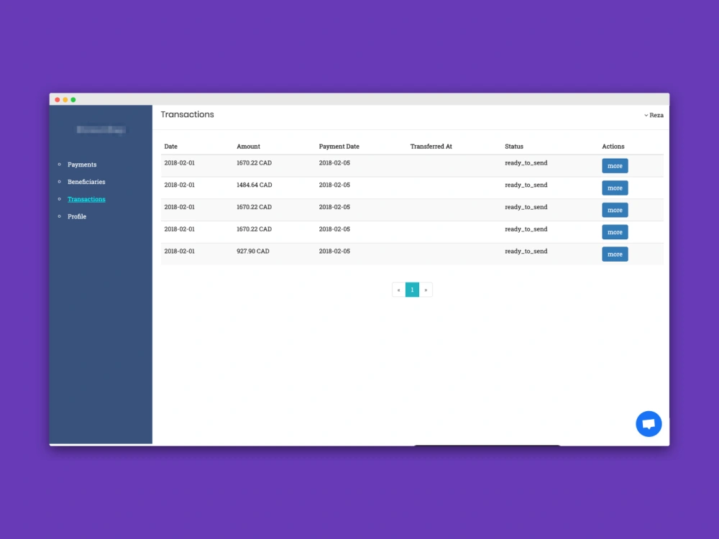Navigate to the Payments section

pyautogui.click(x=82, y=165)
